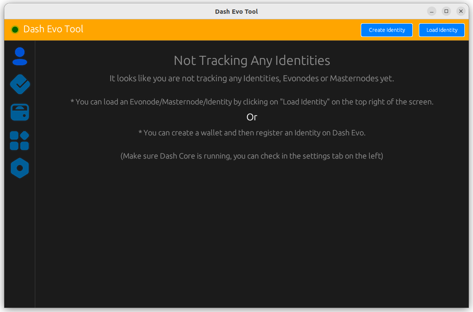473x312 pixels.
Task: Click the orange header's Dash Evo Tool label
Action: click(x=53, y=29)
